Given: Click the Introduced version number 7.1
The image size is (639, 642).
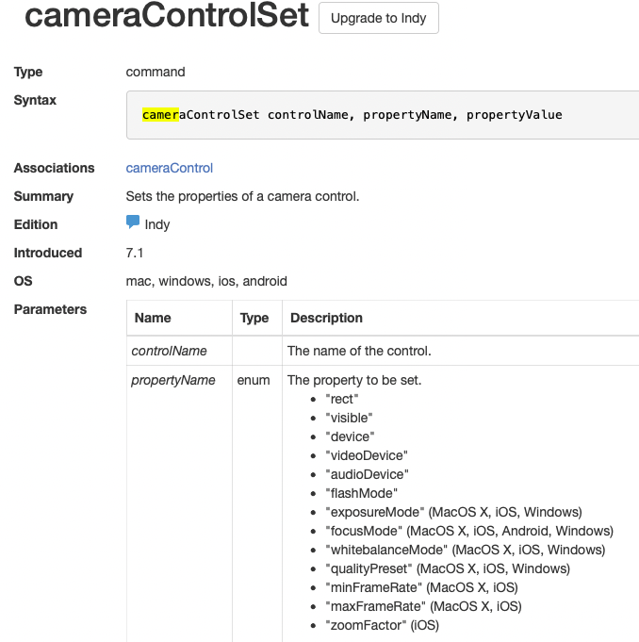Looking at the screenshot, I should (x=135, y=253).
